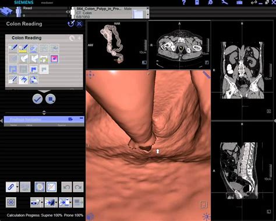Open the help question mark icon
The height and width of the screenshot is (221, 276).
(184, 2)
